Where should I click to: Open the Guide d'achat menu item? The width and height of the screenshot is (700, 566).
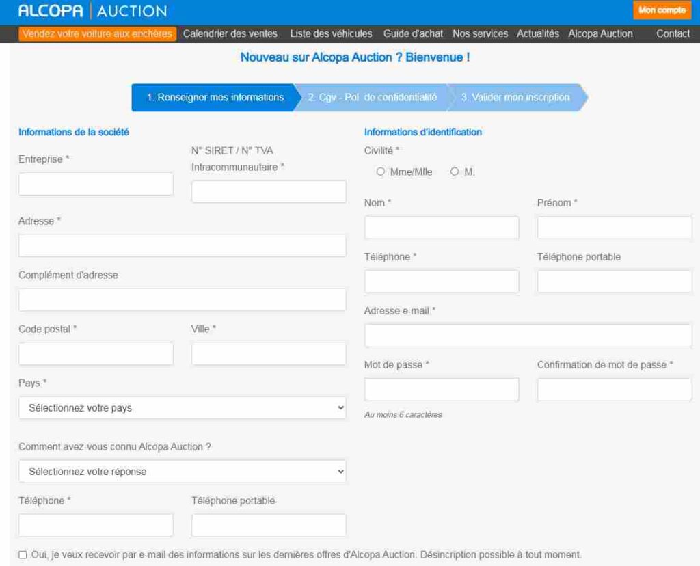413,33
